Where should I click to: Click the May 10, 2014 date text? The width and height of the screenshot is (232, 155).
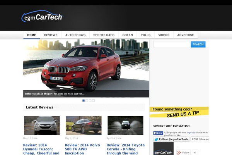(30, 138)
